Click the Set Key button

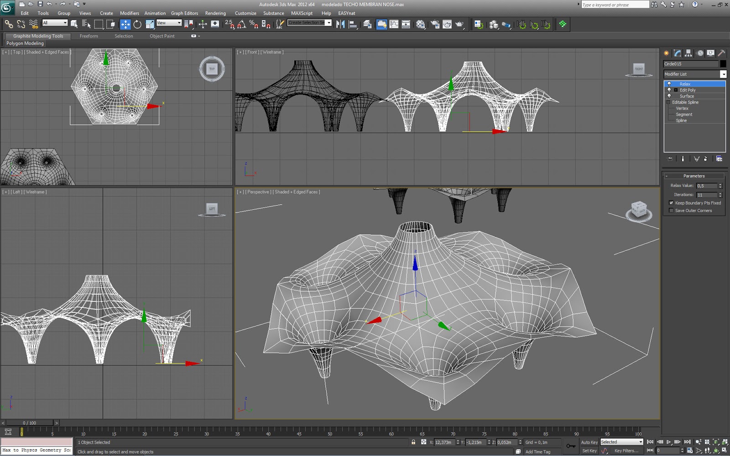(589, 451)
